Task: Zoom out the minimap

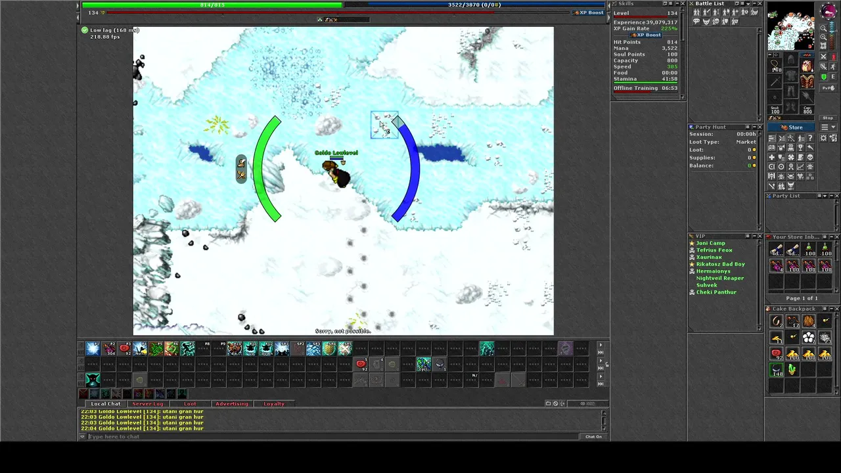Action: point(823,28)
